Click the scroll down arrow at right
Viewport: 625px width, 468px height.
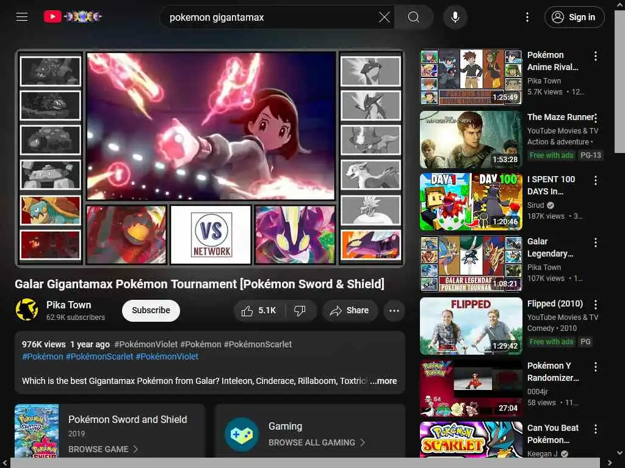[620, 453]
